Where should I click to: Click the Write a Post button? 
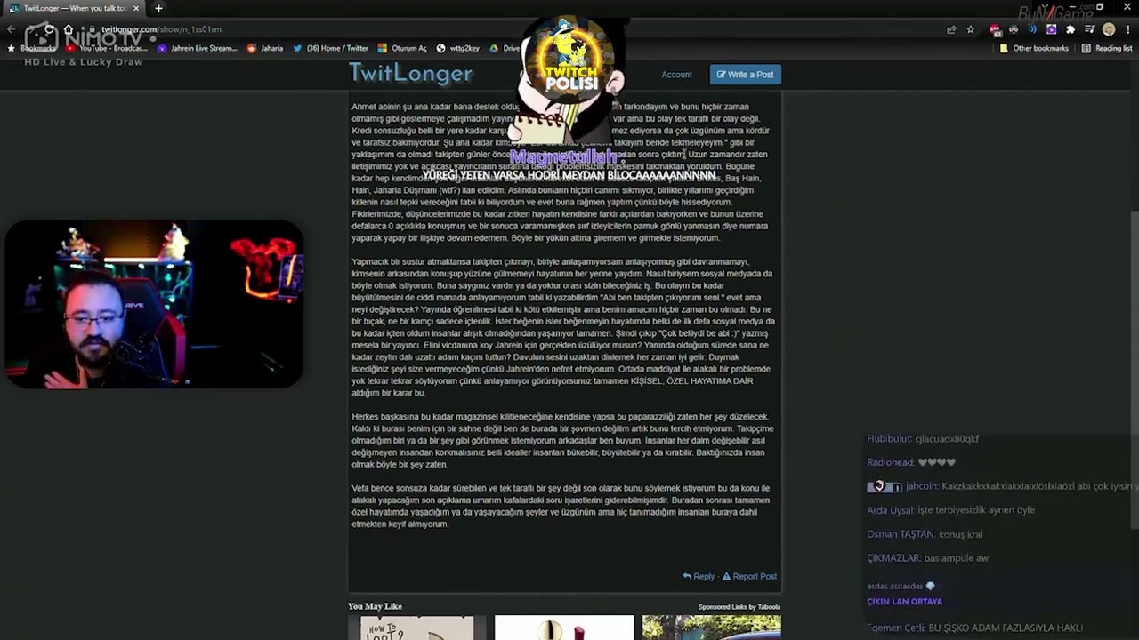(746, 75)
